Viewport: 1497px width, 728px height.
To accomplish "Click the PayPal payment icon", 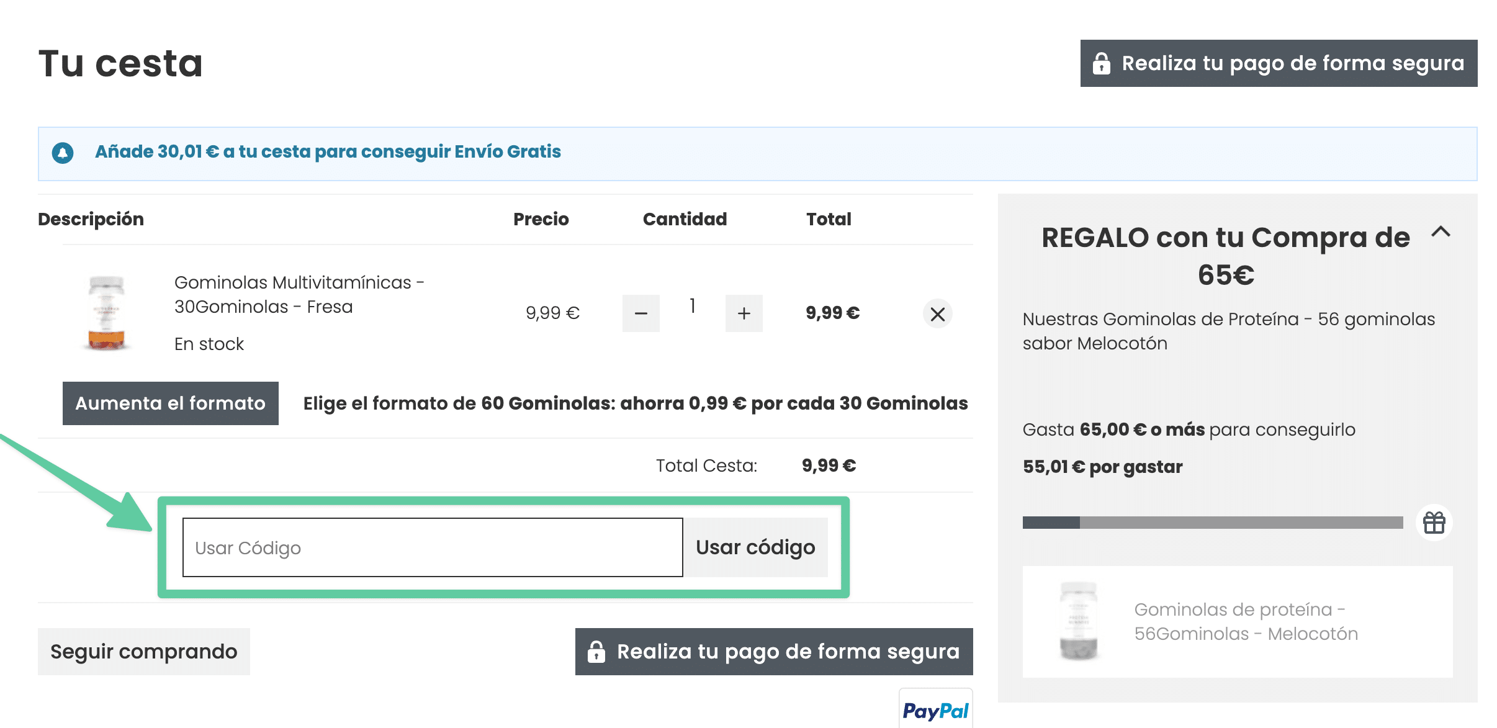I will [x=935, y=710].
